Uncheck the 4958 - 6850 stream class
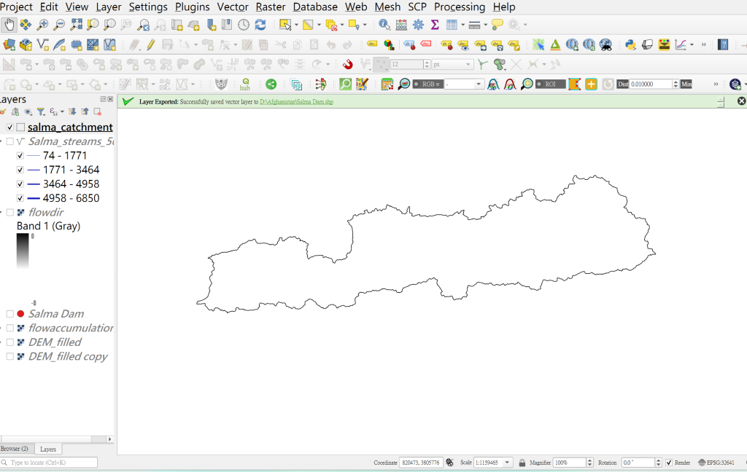 20,198
